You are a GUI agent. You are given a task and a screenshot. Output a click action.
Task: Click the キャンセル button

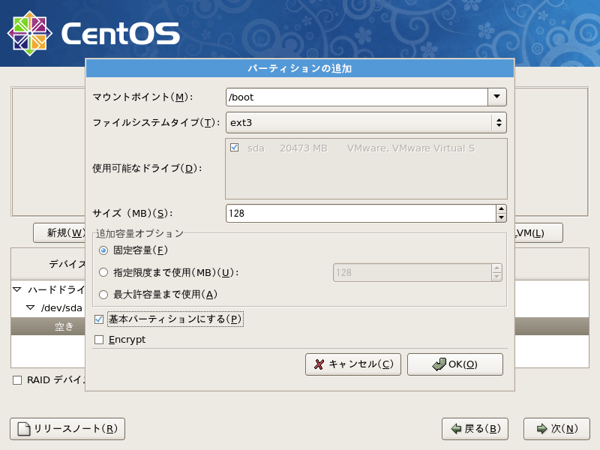pos(352,364)
